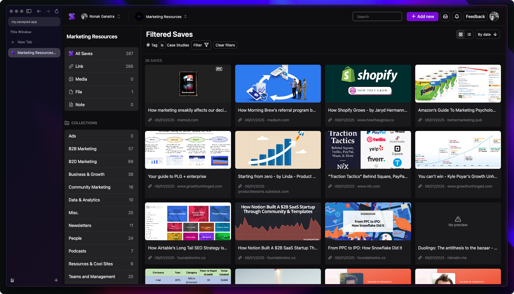Switch to grid view layout
Image resolution: width=514 pixels, height=294 pixels.
(461, 34)
